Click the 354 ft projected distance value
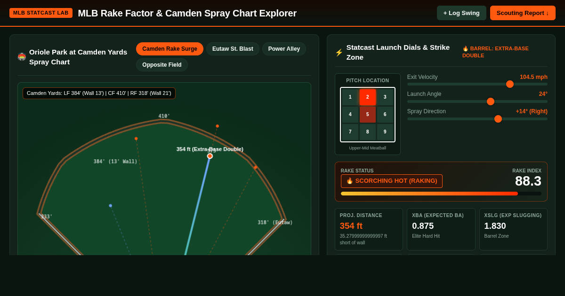The width and height of the screenshot is (565, 296). [x=351, y=226]
